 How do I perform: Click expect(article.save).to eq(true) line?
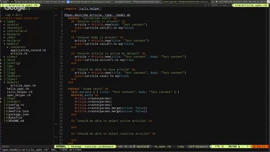(x=102, y=76)
